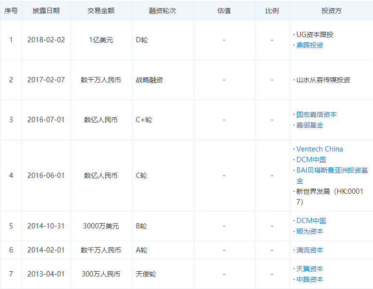Image resolution: width=373 pixels, height=289 pixels.
Task: Click the 投资方 column header
Action: (x=331, y=11)
